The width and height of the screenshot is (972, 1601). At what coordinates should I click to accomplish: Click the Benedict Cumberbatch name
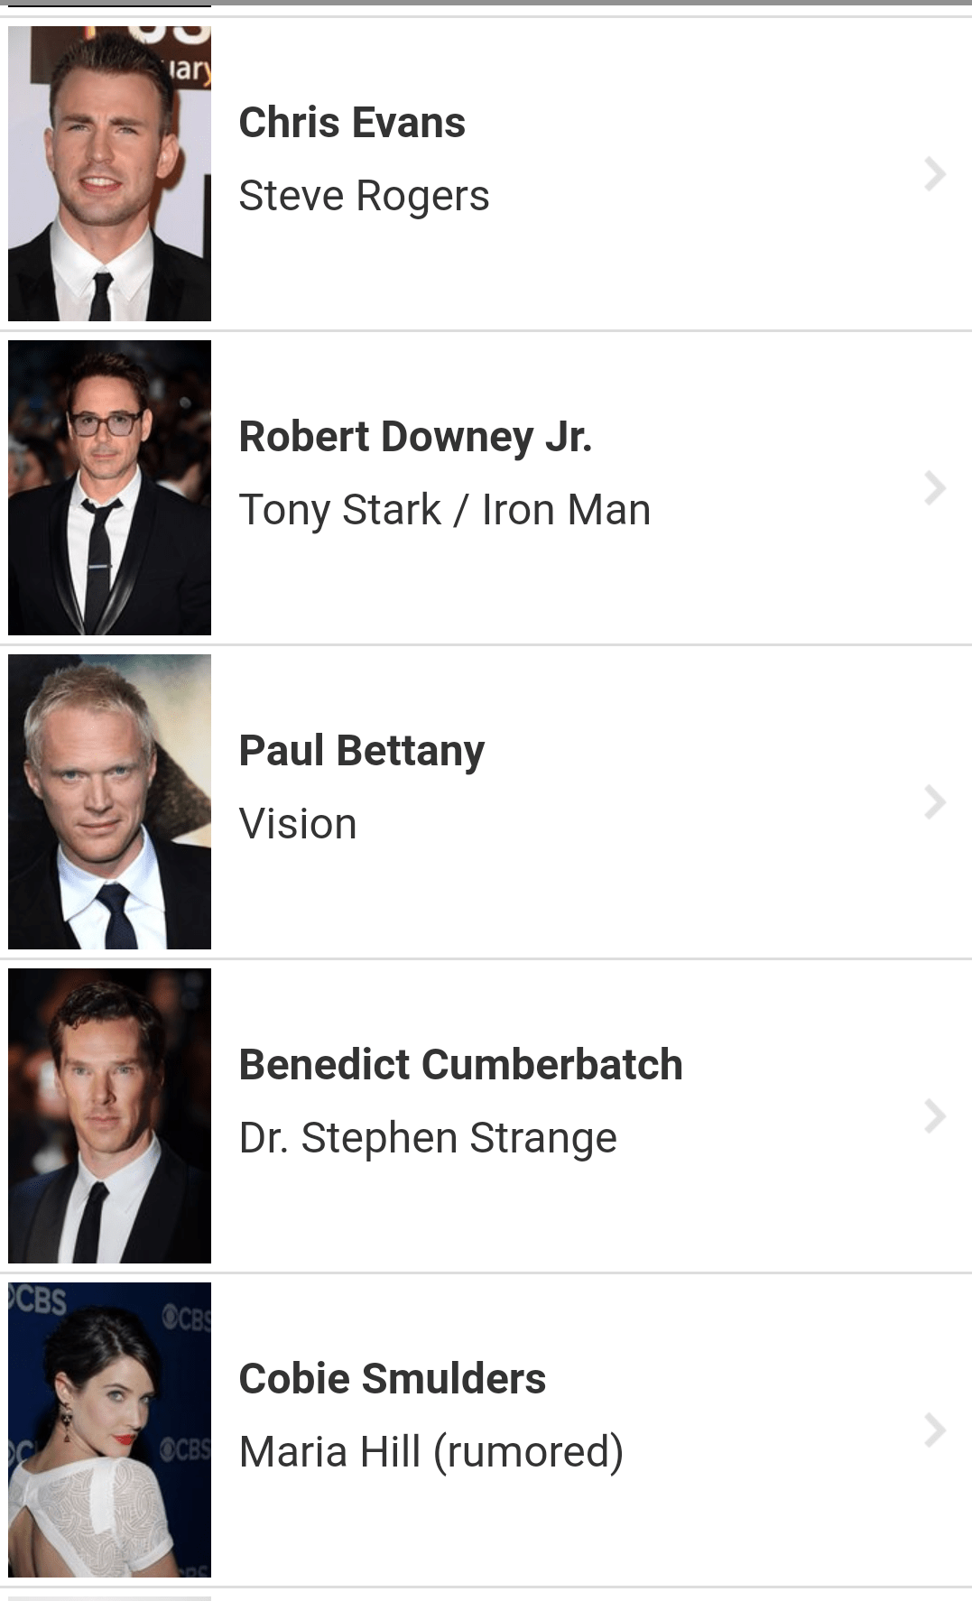point(460,1065)
